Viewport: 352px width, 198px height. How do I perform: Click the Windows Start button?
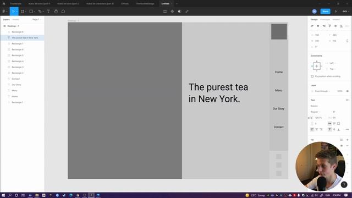[x=3, y=195]
